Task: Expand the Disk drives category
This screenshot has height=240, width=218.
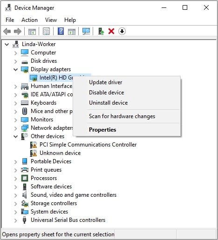Action: tap(15, 61)
